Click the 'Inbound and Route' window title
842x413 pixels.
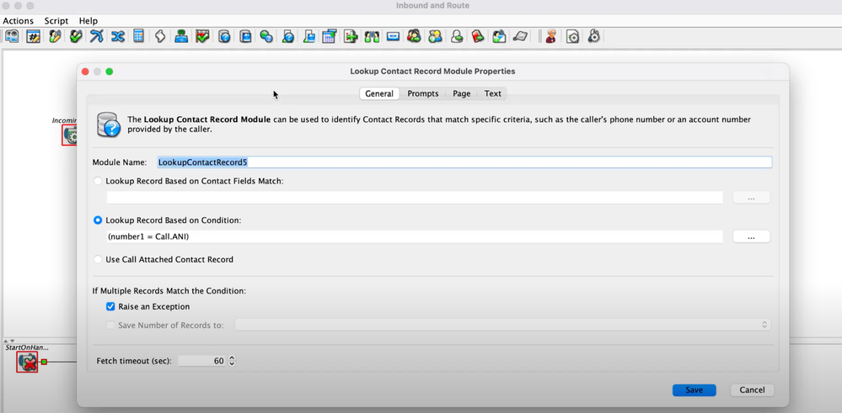tap(433, 5)
